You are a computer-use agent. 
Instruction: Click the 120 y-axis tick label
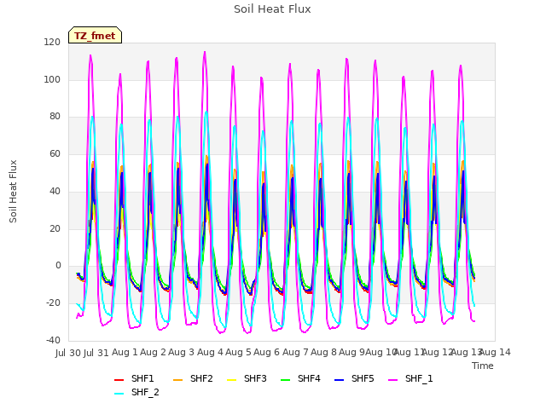pyautogui.click(x=52, y=42)
